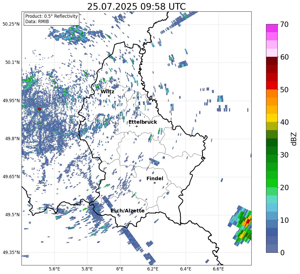
Task: Click the 49.8°N latitude label
Action: tap(12, 139)
